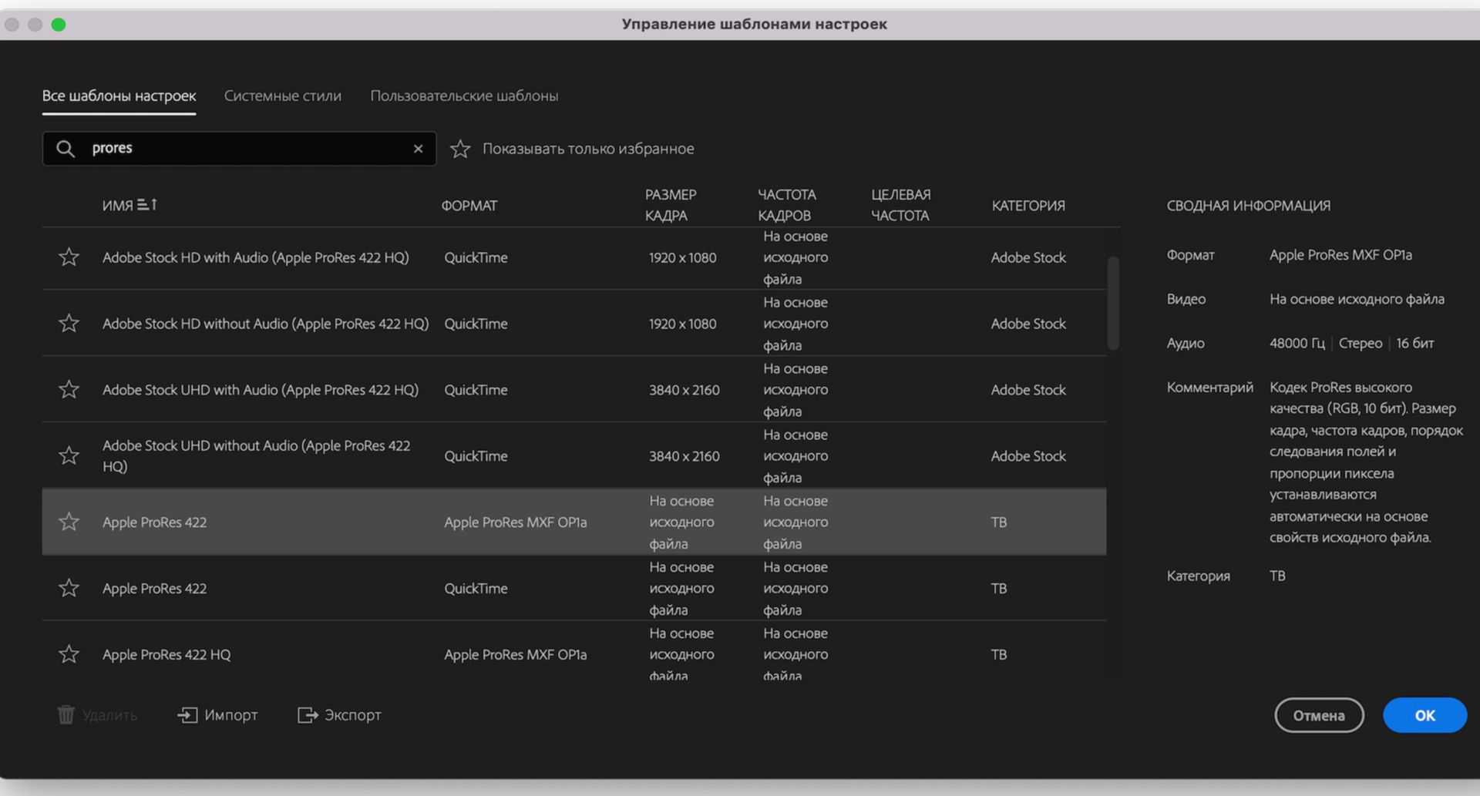Clear the search with the X icon
This screenshot has width=1480, height=796.
418,149
